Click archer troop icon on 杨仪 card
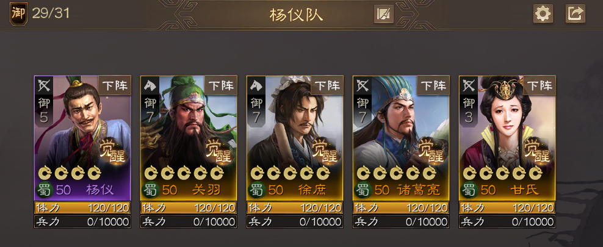 click(44, 86)
